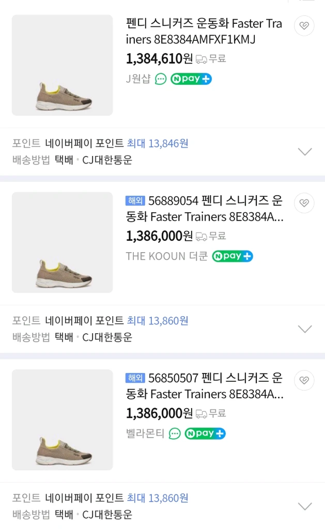Viewport: 325px width, 529px height.
Task: Click the 해외 badge on listing 56850507
Action: point(135,378)
